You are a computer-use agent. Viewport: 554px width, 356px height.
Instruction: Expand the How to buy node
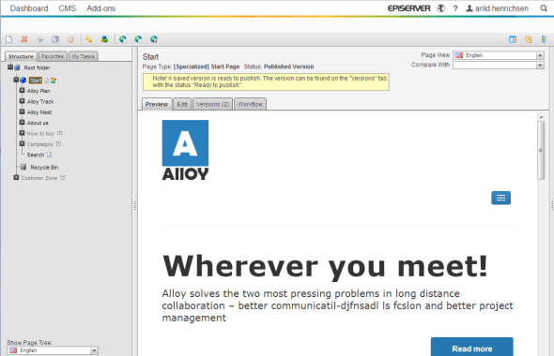[22, 133]
